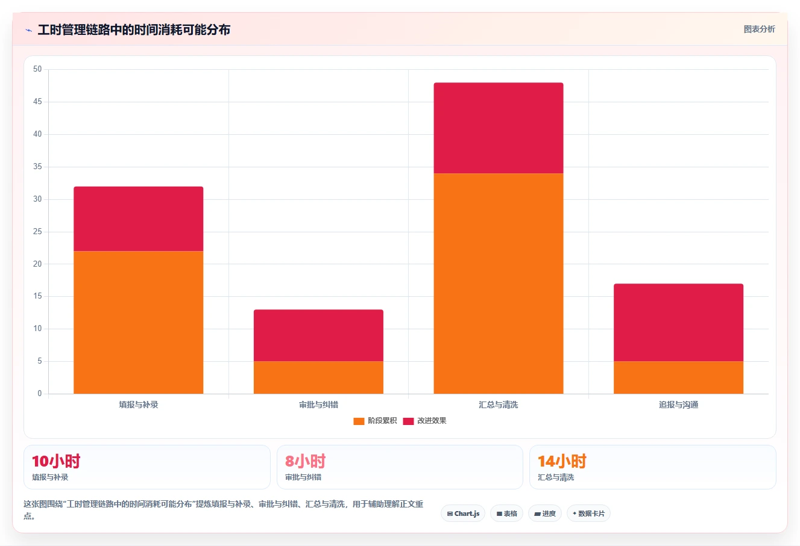The image size is (800, 546).
Task: Click the 改进效果 legend text
Action: pyautogui.click(x=432, y=421)
